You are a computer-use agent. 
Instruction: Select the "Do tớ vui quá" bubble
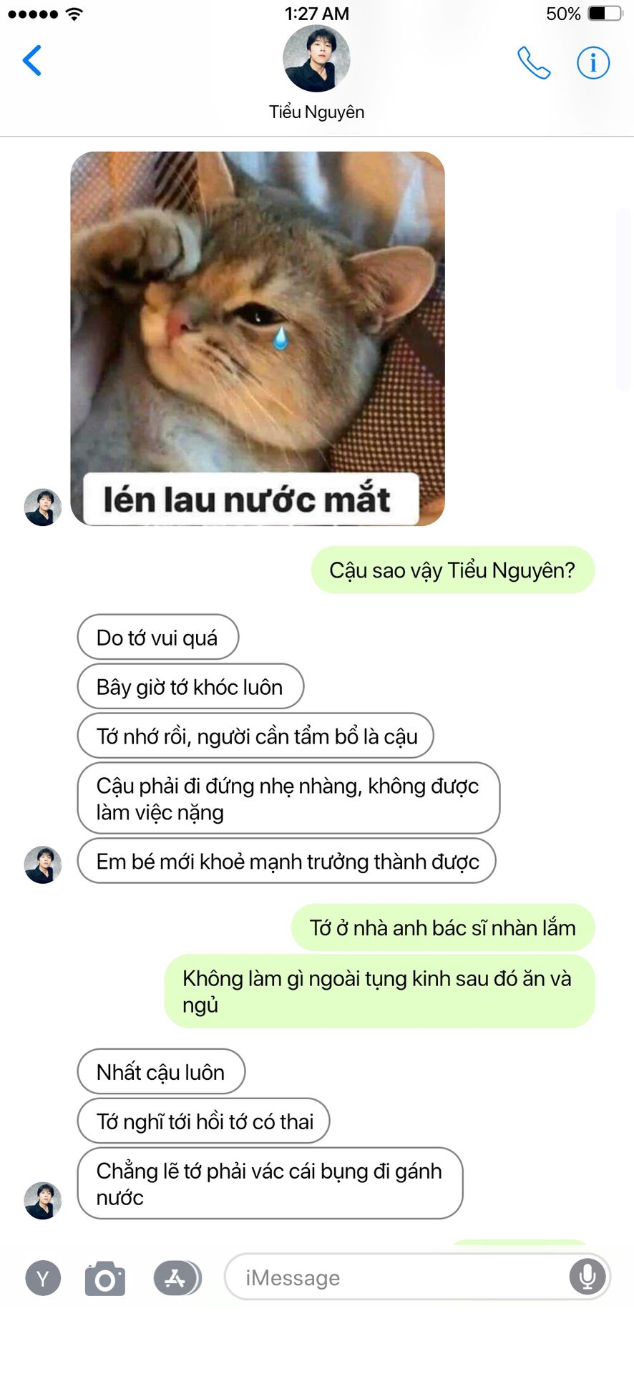pyautogui.click(x=158, y=637)
